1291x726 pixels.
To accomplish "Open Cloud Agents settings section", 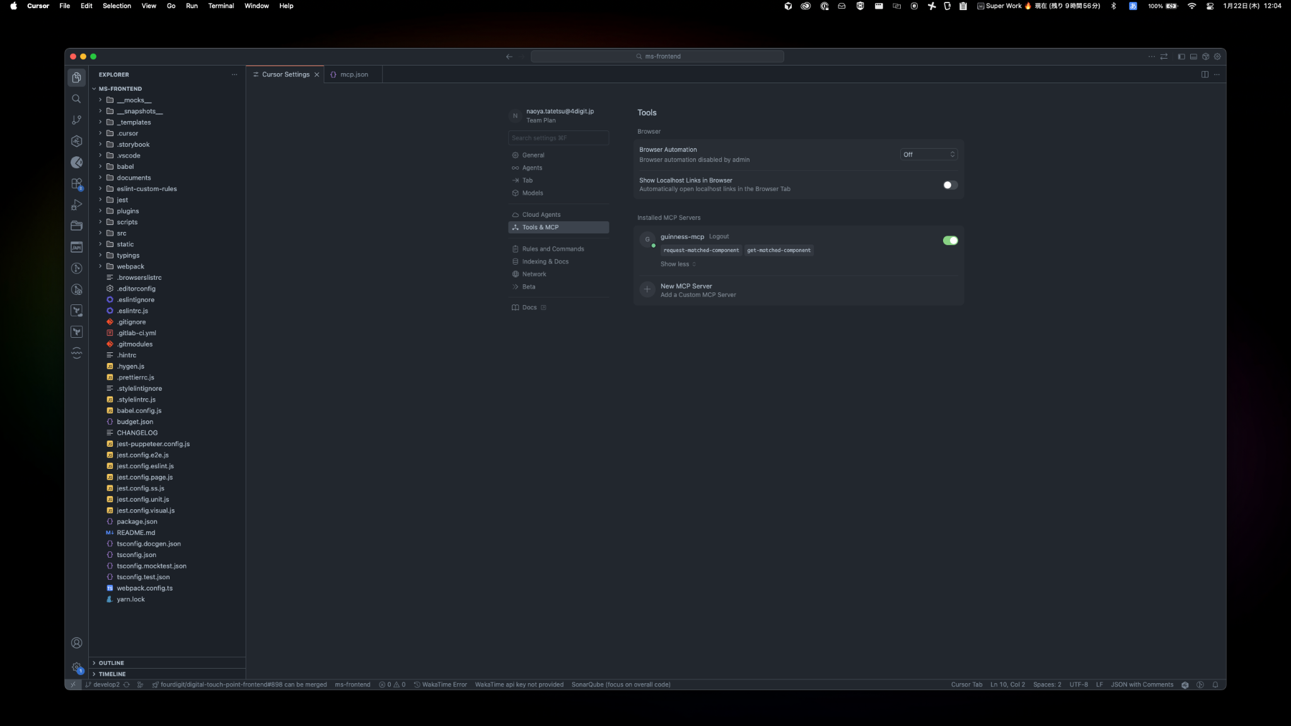I will click(558, 215).
